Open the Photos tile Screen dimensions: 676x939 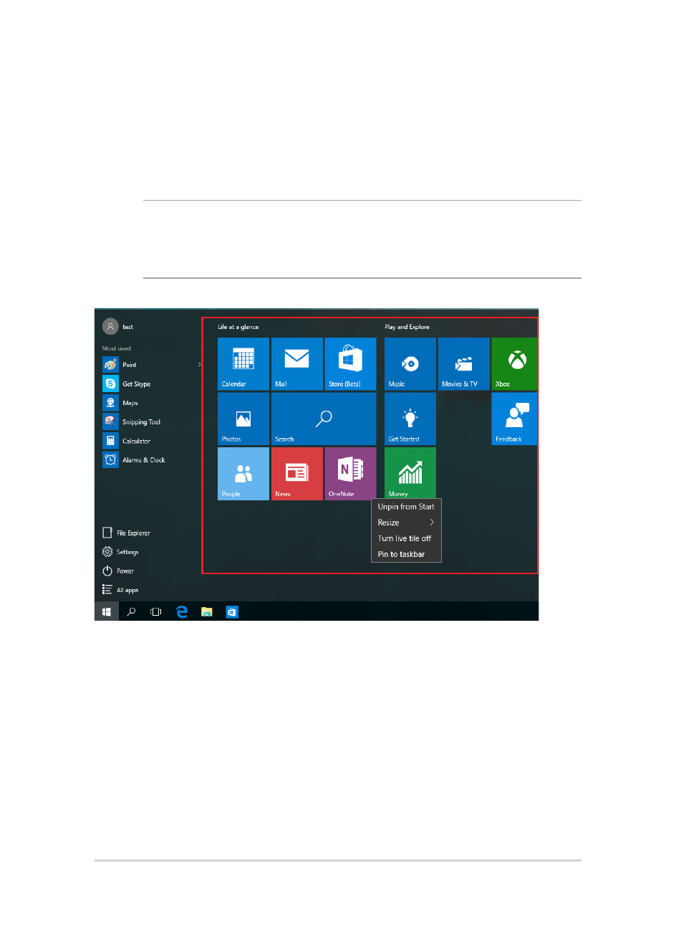(243, 419)
